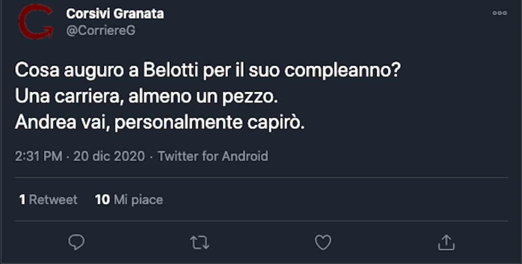The height and width of the screenshot is (264, 522).
Task: Click the 20 dic 2020 date
Action: 109,156
